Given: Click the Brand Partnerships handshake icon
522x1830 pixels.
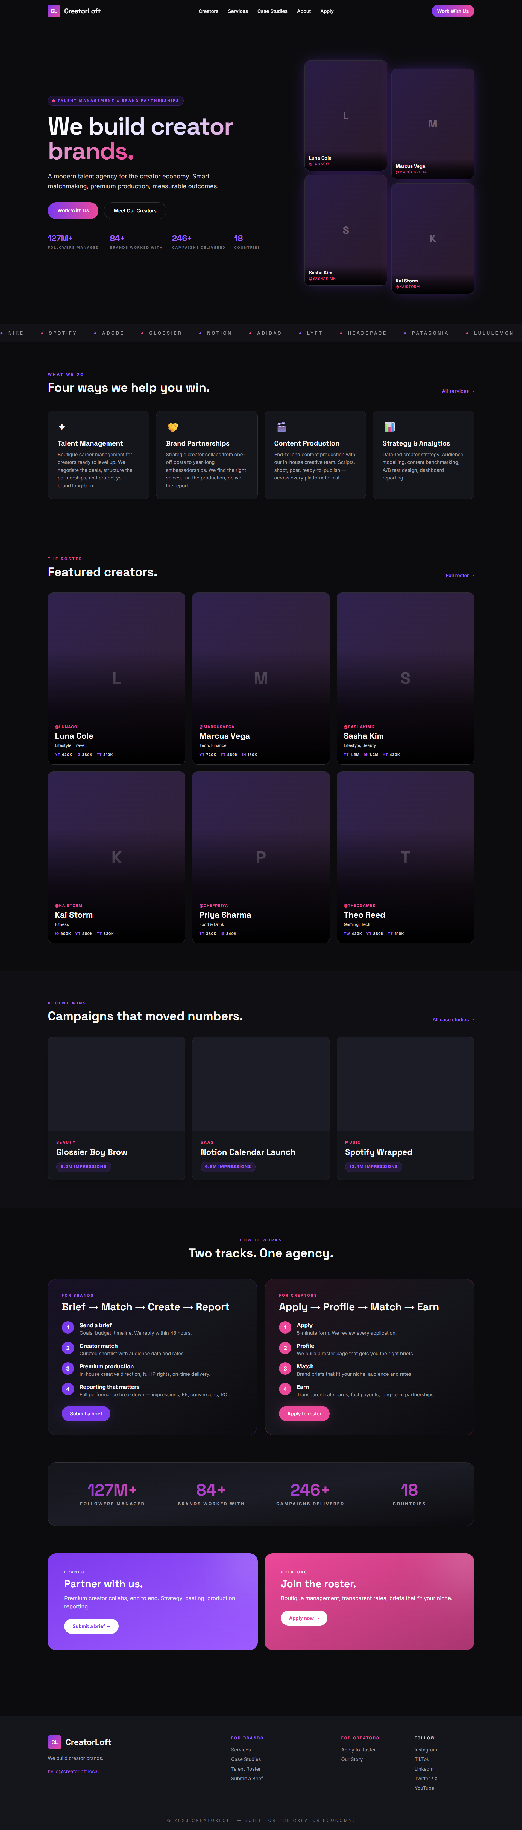Looking at the screenshot, I should coord(172,427).
